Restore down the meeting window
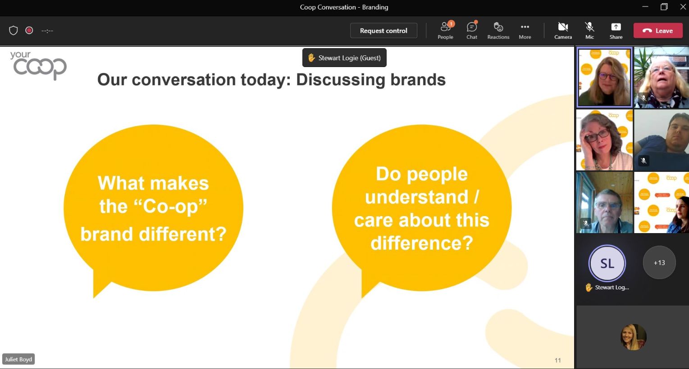The height and width of the screenshot is (369, 689). 664,7
